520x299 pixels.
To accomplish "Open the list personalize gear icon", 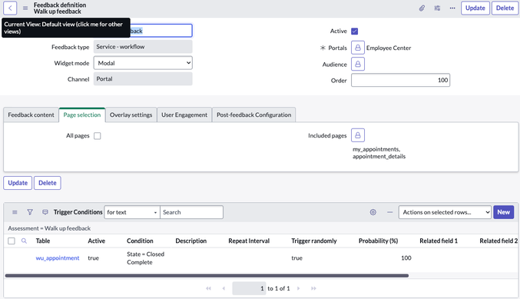I will coord(373,212).
